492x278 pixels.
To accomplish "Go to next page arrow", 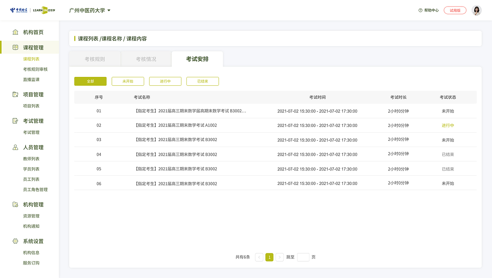I will [280, 257].
